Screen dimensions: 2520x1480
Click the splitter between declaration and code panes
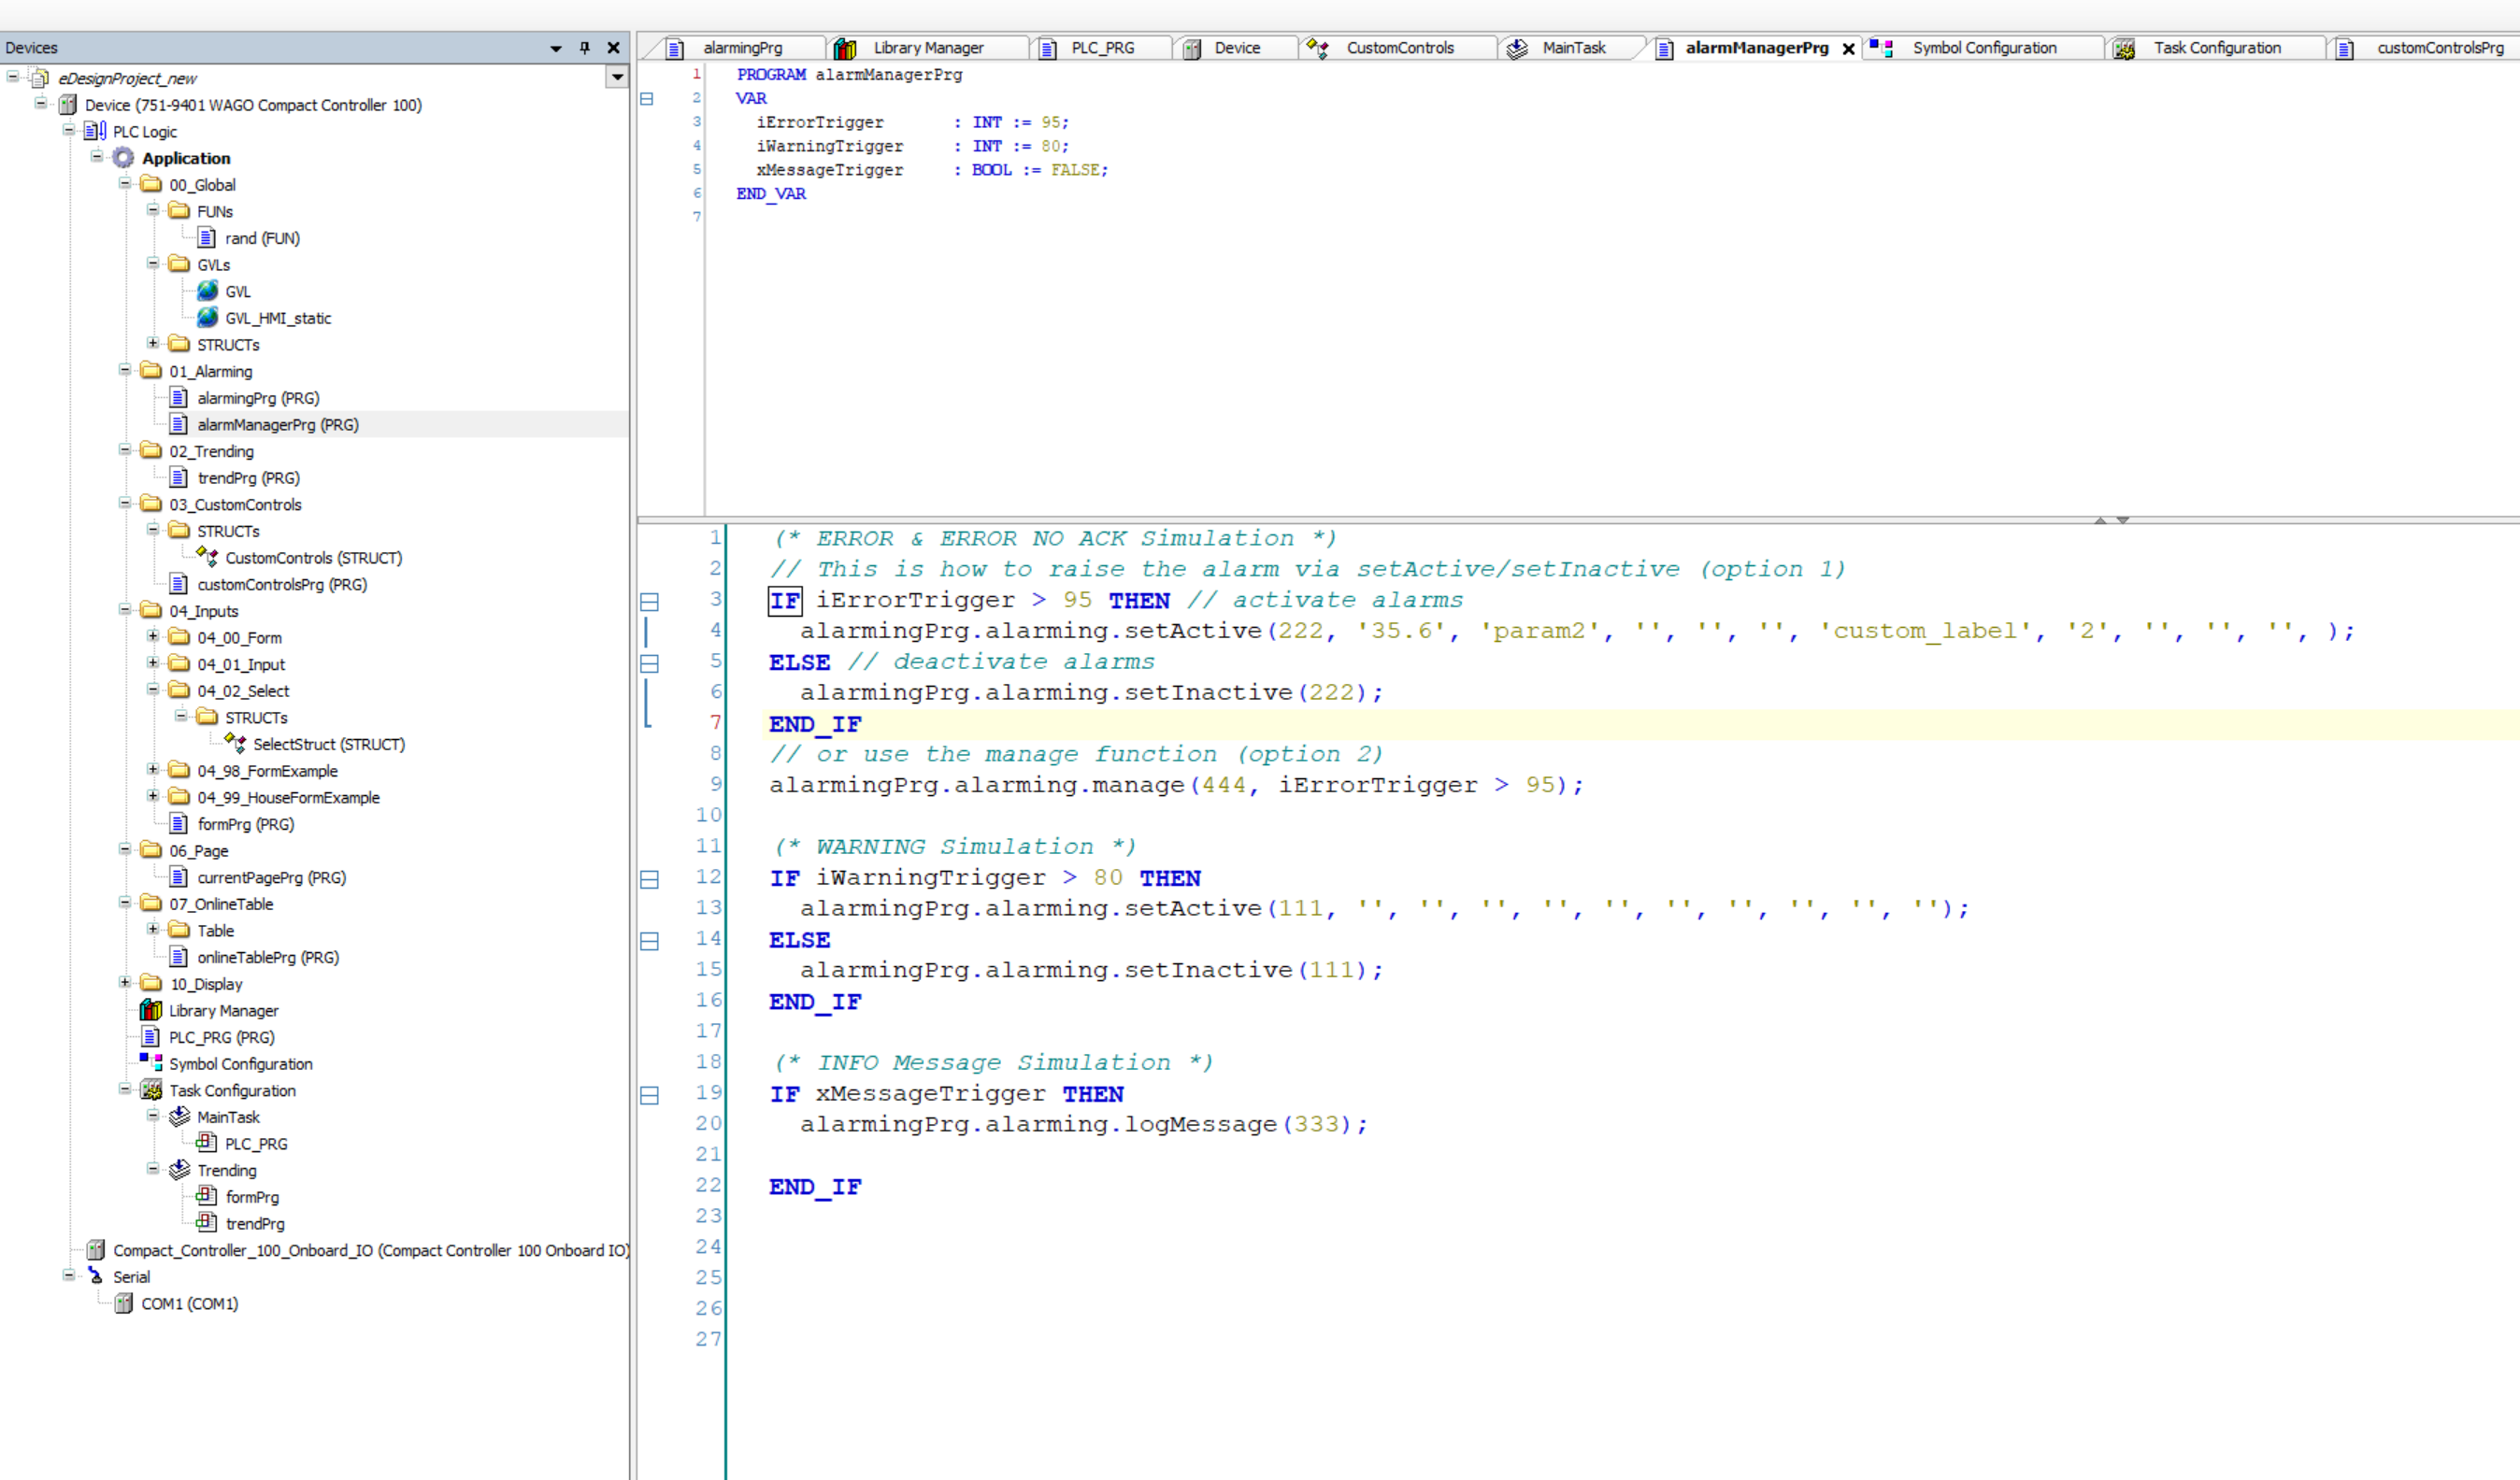[x=1400, y=519]
